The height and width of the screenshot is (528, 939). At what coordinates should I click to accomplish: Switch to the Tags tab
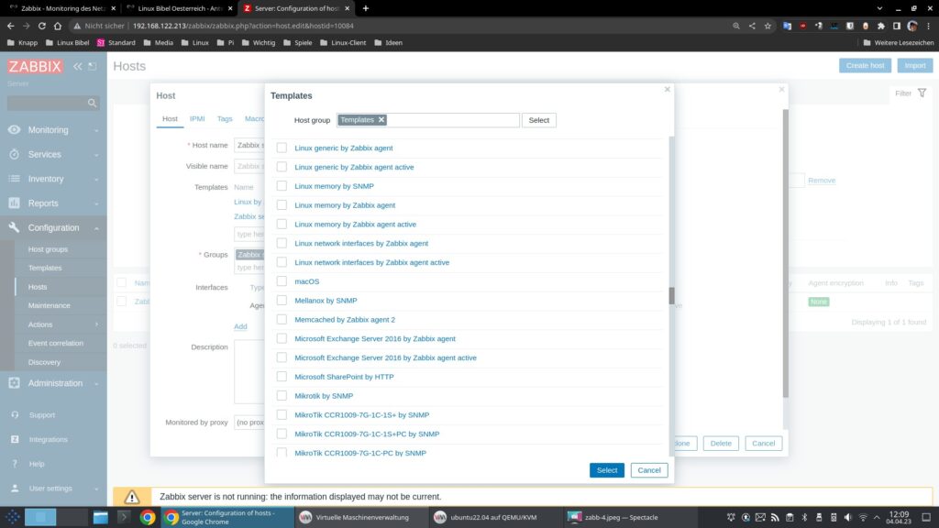click(x=225, y=118)
